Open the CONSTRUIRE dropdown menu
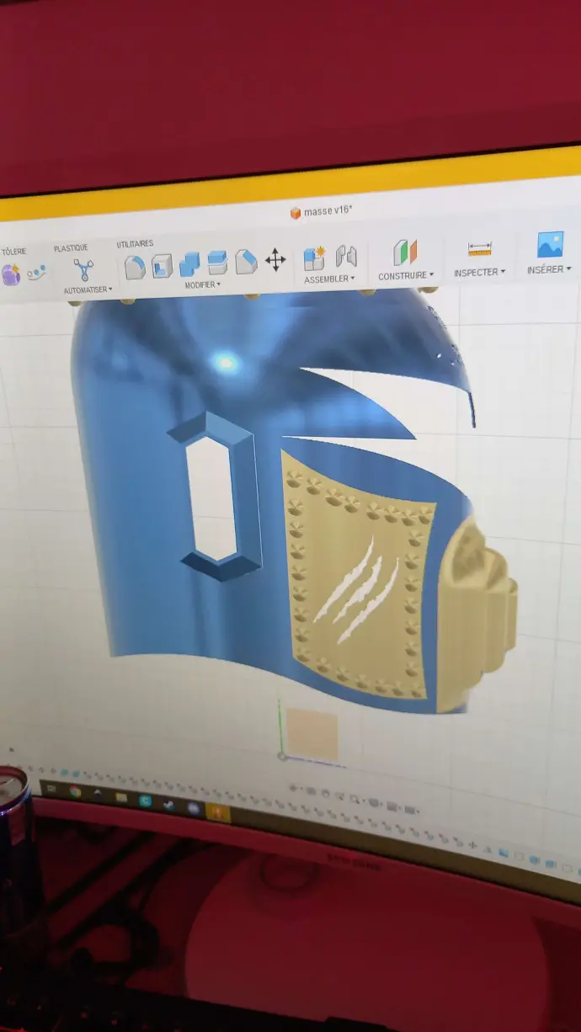This screenshot has width=581, height=1032. (x=406, y=276)
